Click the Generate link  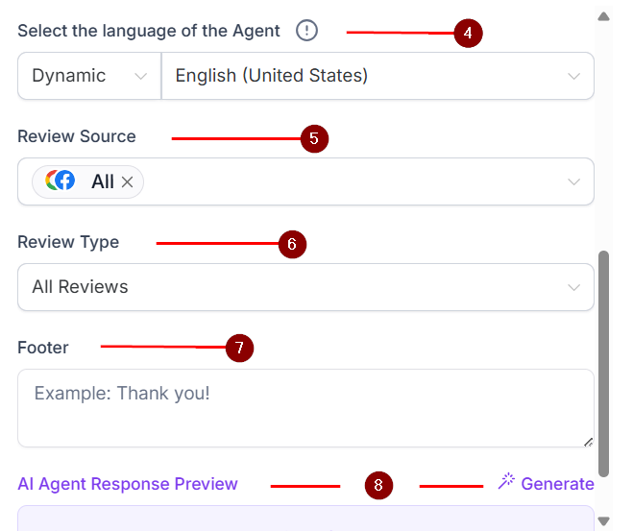point(557,484)
